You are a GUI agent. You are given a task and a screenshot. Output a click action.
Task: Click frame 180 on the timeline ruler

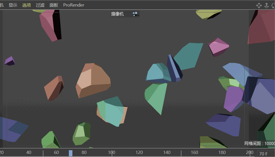(x=222, y=152)
